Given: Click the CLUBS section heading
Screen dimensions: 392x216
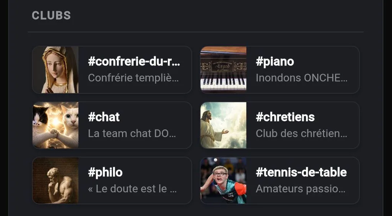Looking at the screenshot, I should coord(51,15).
